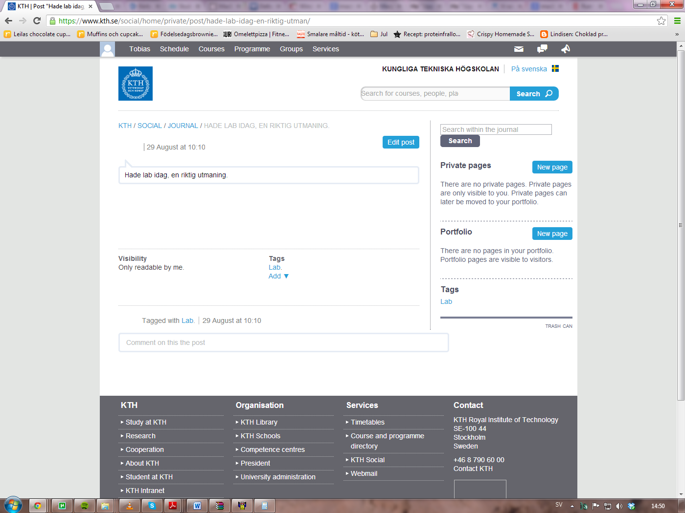Expand the Add tag dropdown

click(x=278, y=276)
